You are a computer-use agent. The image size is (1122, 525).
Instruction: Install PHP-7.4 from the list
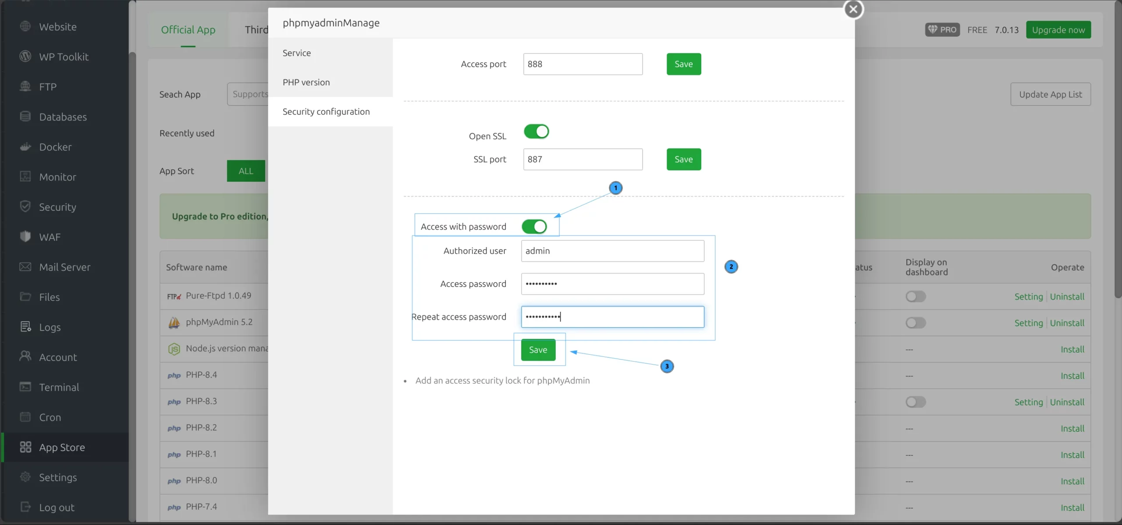pyautogui.click(x=1072, y=507)
